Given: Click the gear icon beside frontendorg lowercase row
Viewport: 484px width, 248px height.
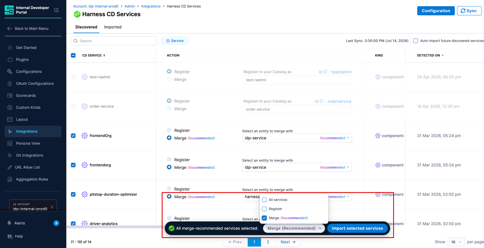Looking at the screenshot, I should [85, 165].
